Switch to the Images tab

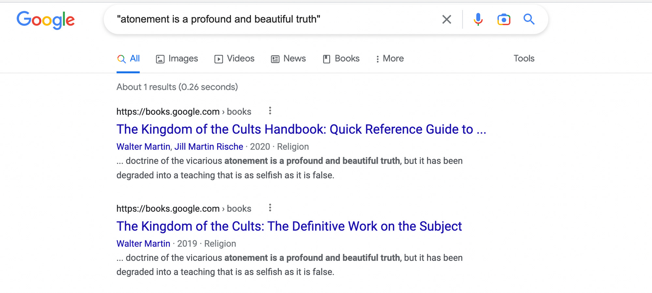point(177,59)
